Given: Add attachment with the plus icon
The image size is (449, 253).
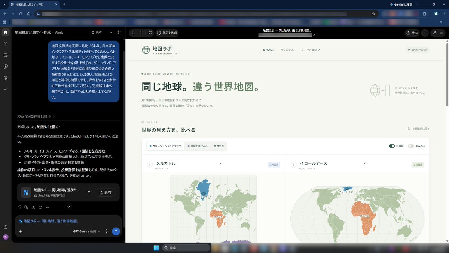Looking at the screenshot, I should [21, 231].
